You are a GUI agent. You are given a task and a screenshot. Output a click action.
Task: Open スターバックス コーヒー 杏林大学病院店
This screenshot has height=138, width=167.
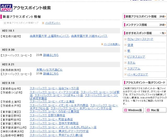coord(54,123)
